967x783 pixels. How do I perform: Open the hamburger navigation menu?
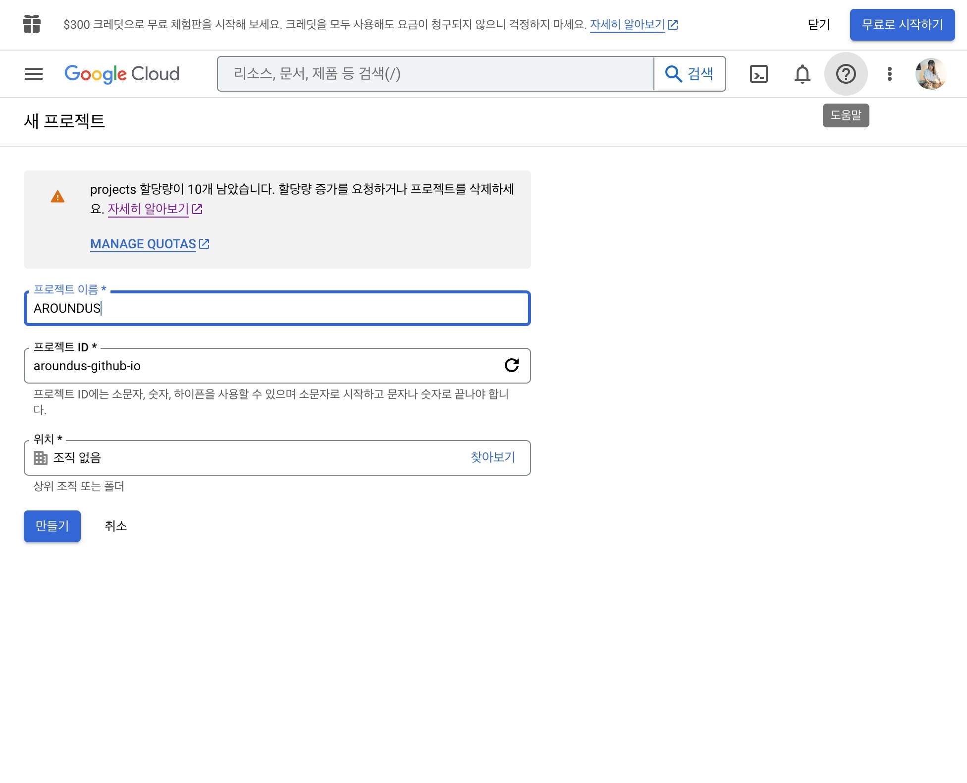(x=34, y=74)
